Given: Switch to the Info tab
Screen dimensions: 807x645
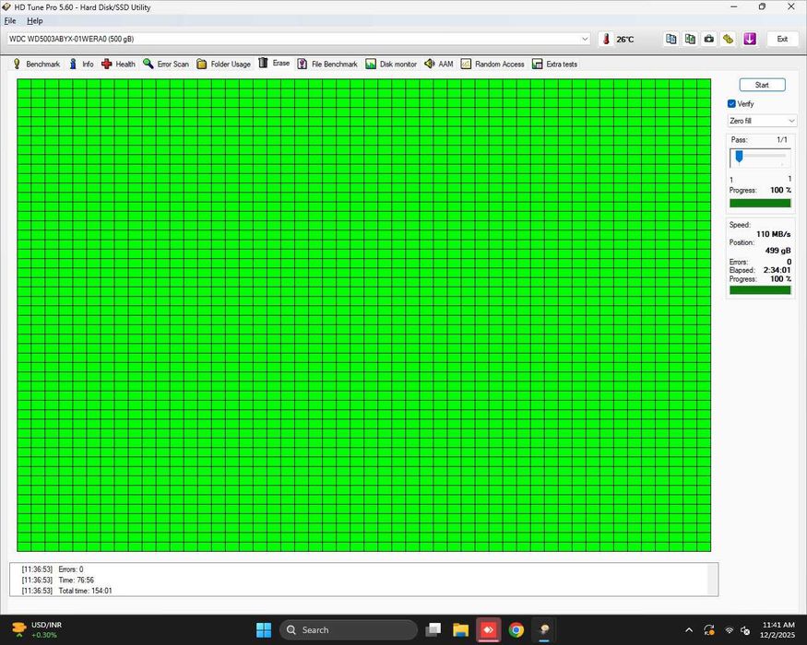Looking at the screenshot, I should tap(81, 64).
